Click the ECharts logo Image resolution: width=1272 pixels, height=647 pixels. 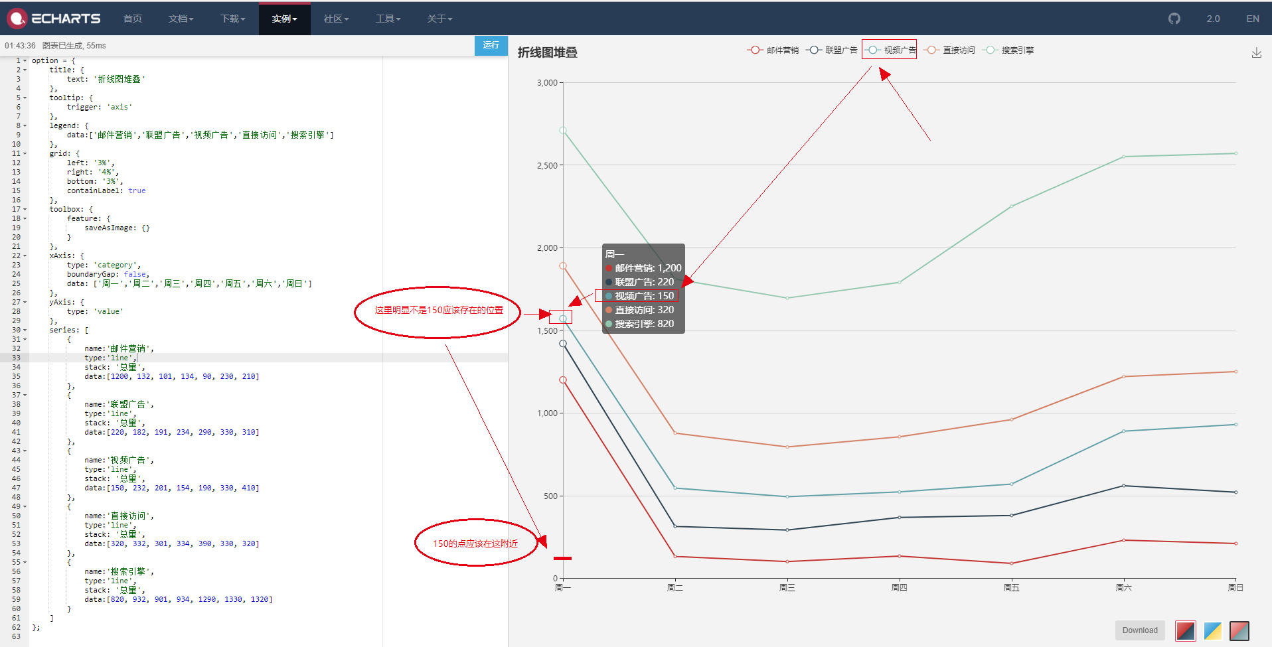coord(54,19)
